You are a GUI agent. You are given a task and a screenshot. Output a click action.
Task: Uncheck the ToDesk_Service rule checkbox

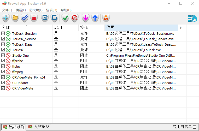point(3,39)
